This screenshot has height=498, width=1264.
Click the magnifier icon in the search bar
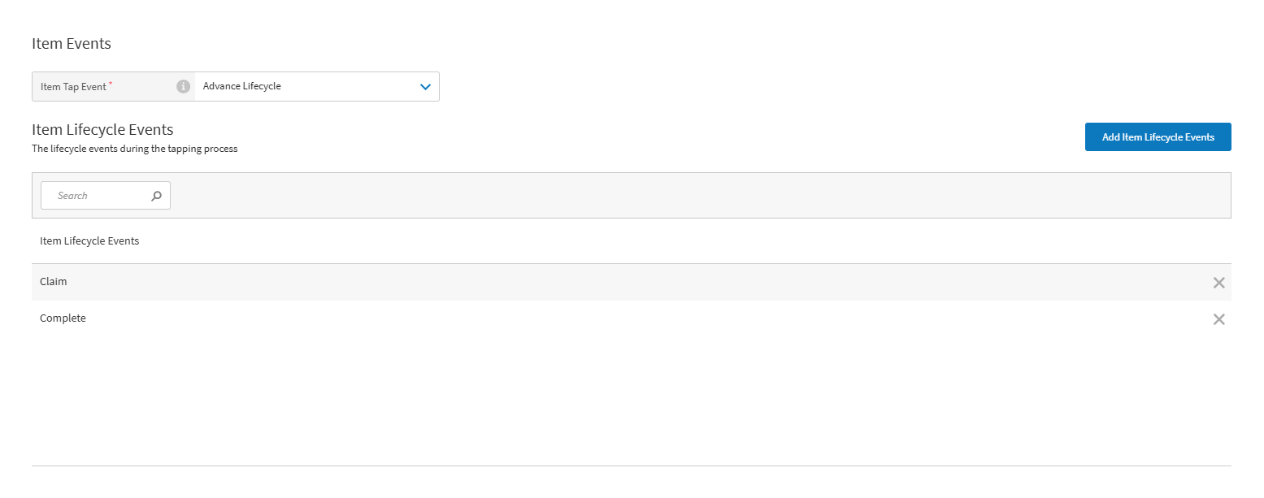[x=156, y=195]
